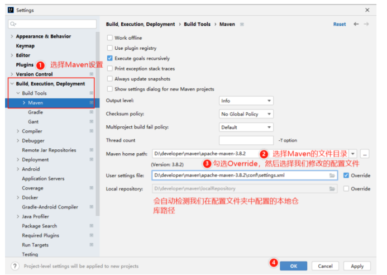Open Maven home path dropdown arrow

click(353, 154)
